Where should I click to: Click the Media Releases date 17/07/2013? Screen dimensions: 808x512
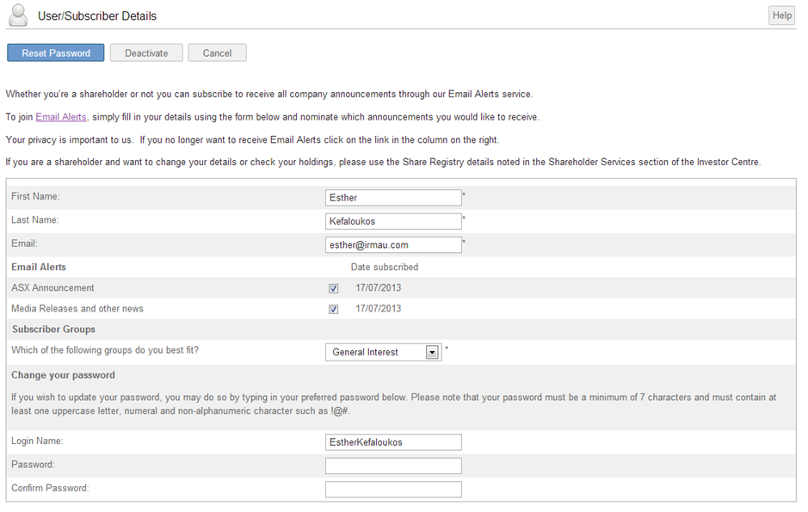(x=379, y=309)
